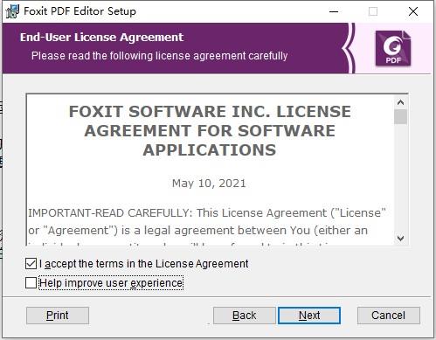436x340 pixels.
Task: Click the license agreement heading text
Action: pos(210,130)
